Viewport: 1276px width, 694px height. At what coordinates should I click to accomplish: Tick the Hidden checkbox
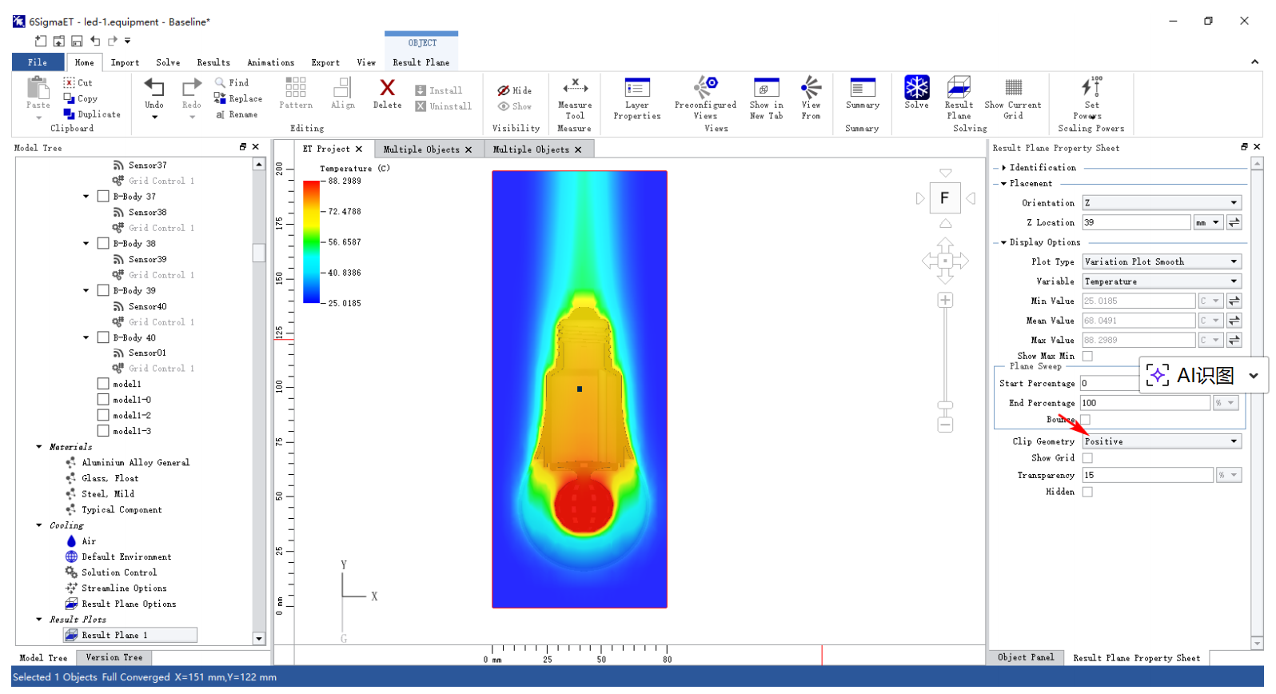(x=1087, y=492)
